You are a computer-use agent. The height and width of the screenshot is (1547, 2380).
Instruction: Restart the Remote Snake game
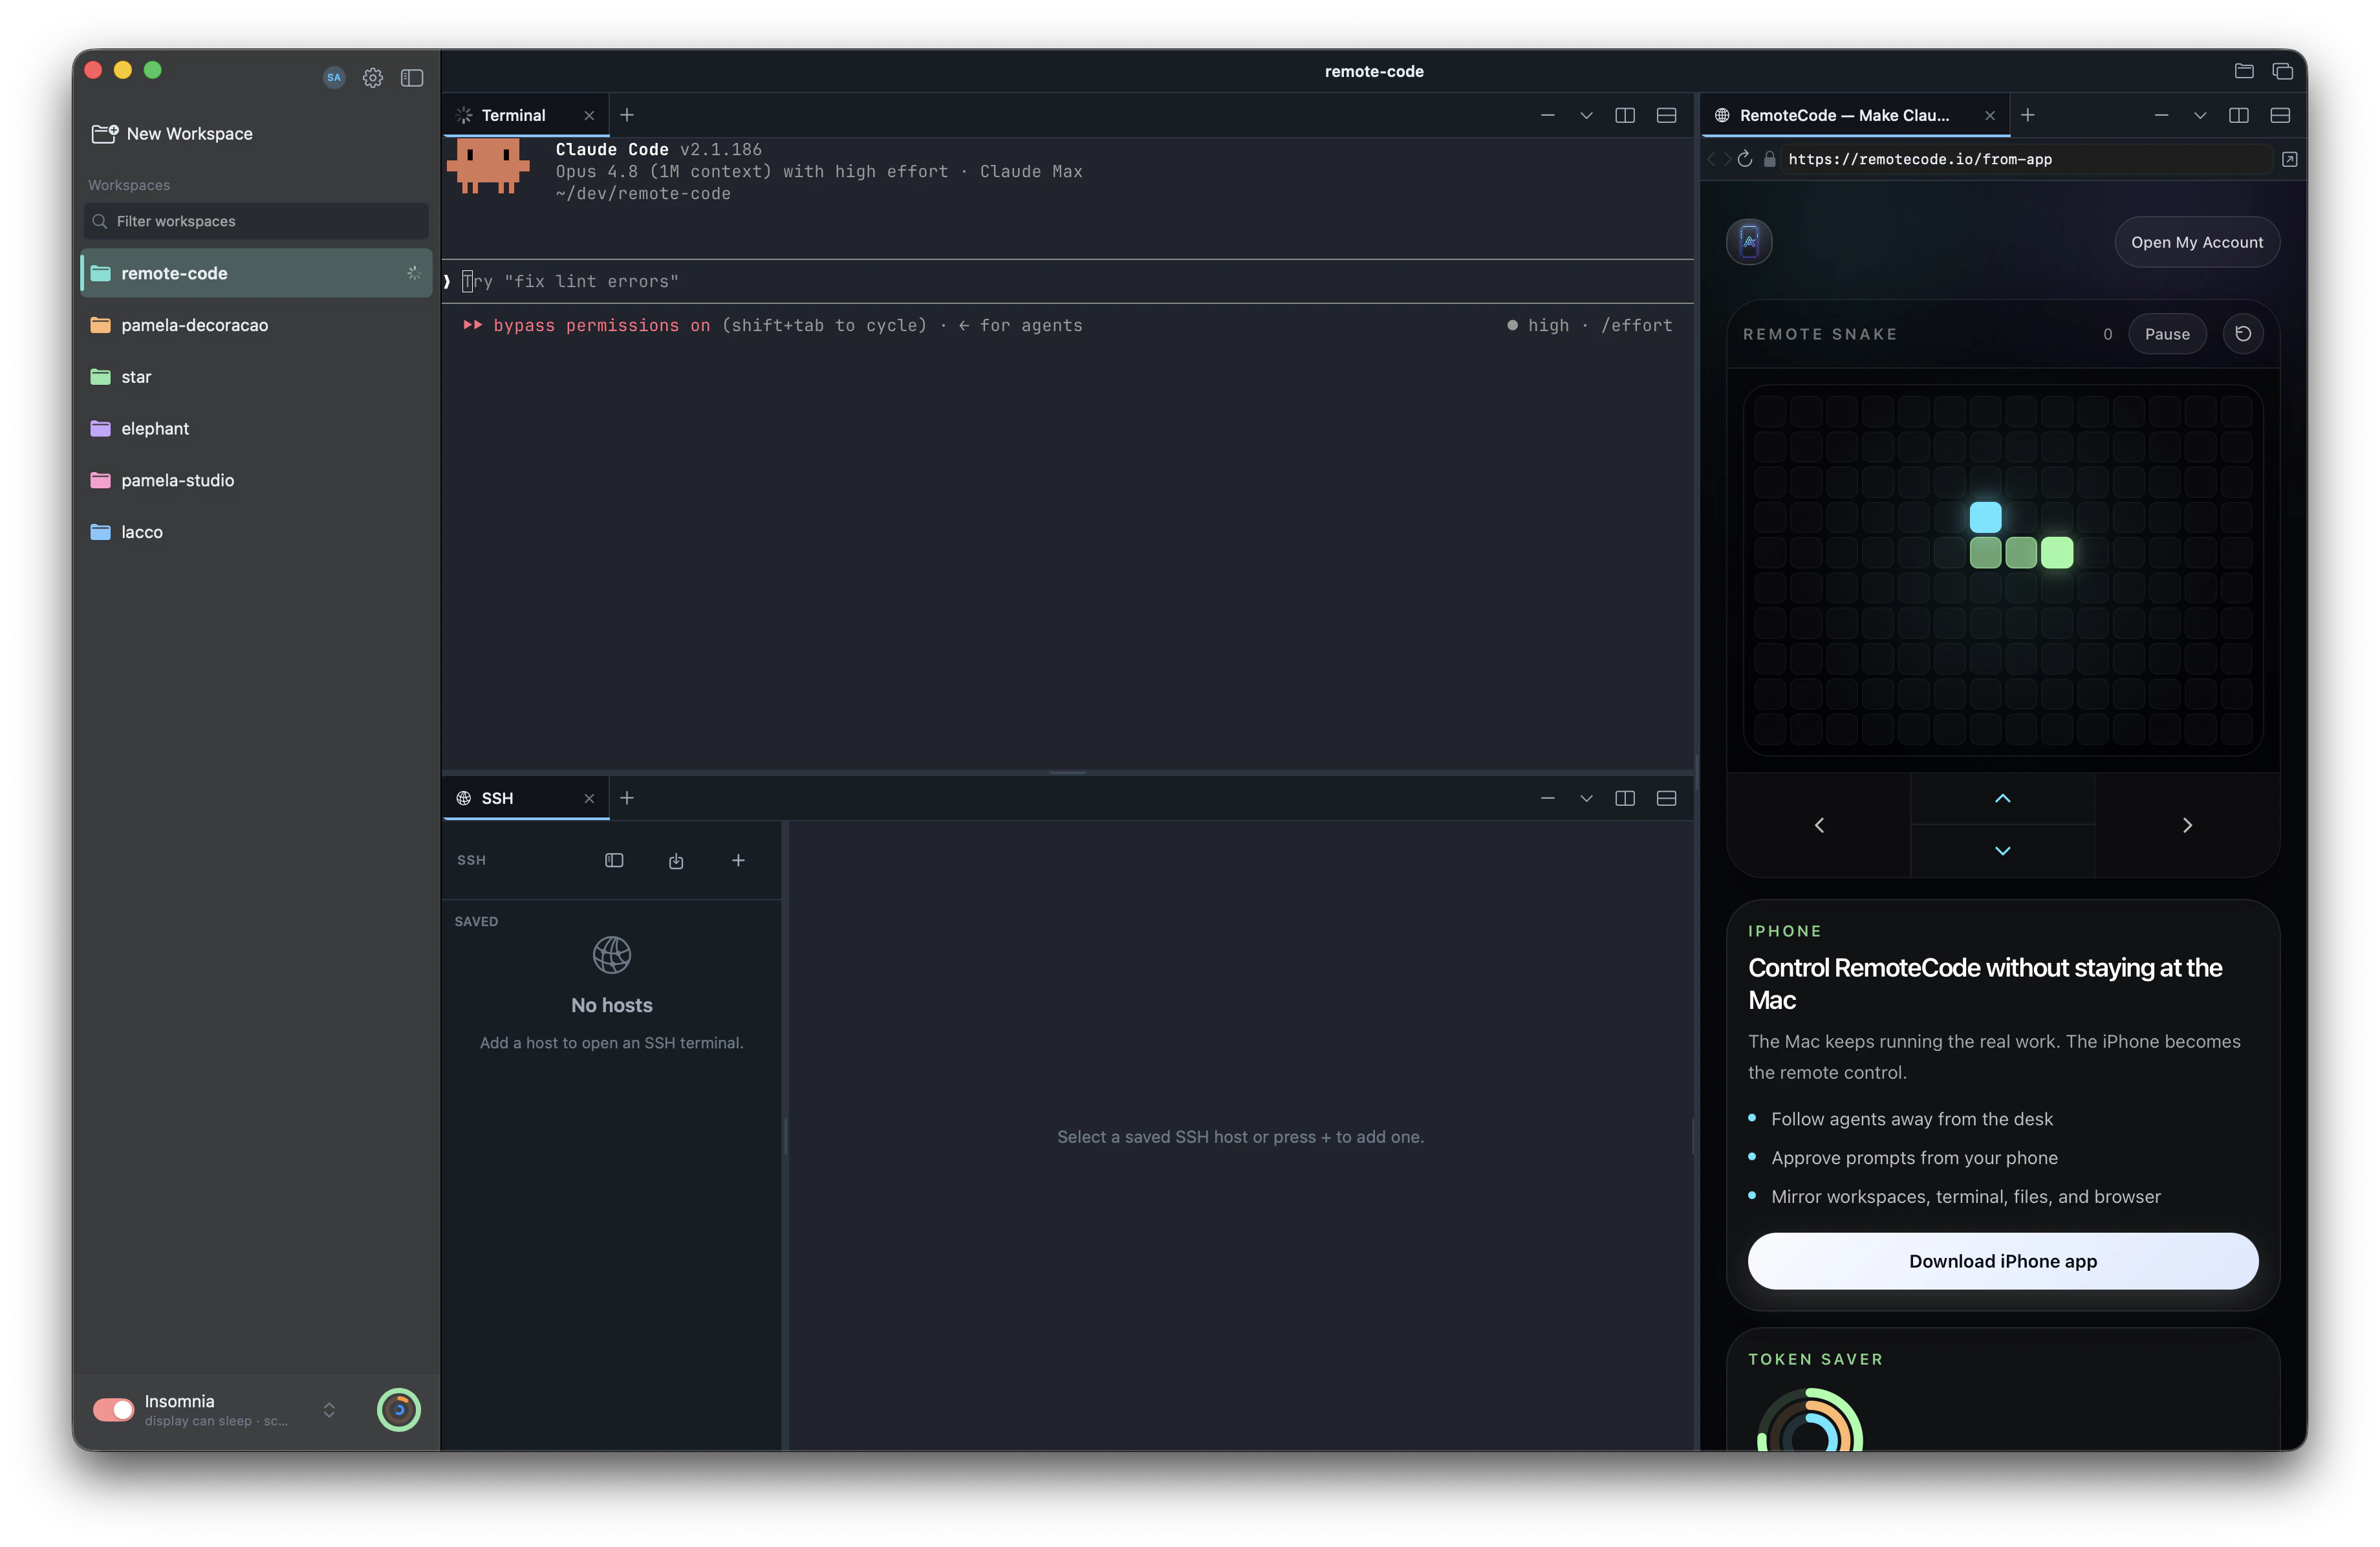(x=2242, y=334)
